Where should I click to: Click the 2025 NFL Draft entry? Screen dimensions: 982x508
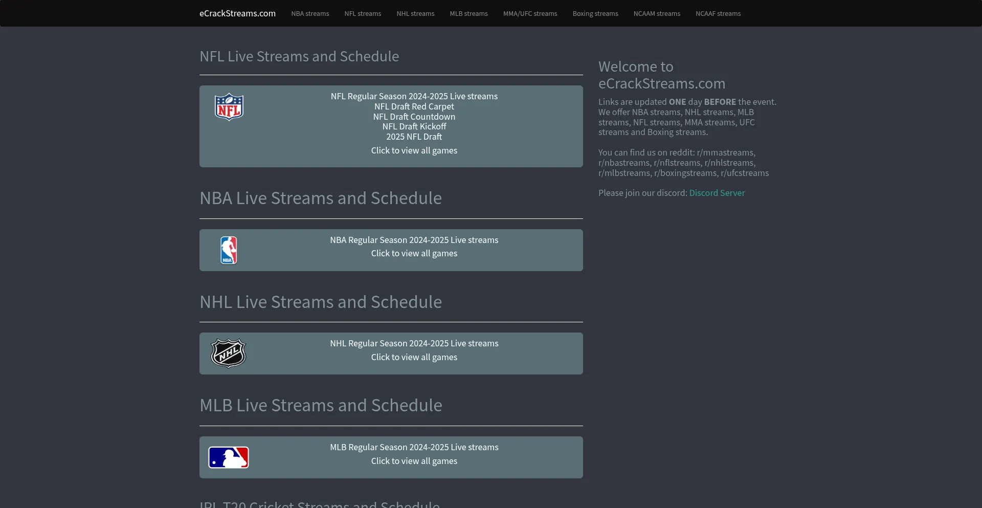[x=414, y=137]
